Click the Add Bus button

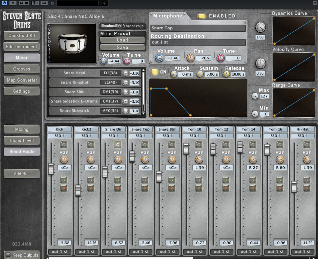tap(22, 174)
